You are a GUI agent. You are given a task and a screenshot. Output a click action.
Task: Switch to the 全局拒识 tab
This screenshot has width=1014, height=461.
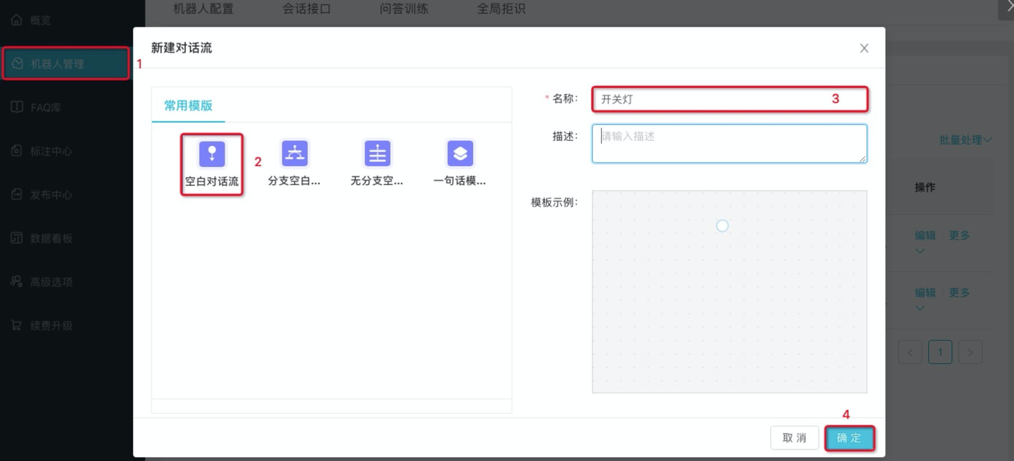(501, 9)
